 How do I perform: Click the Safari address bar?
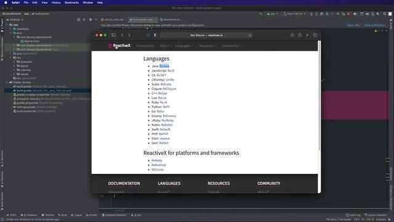(206, 35)
